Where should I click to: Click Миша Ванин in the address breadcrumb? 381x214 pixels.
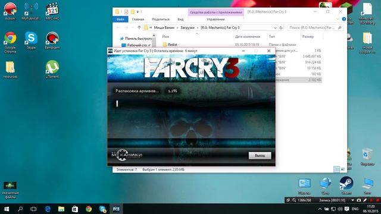pyautogui.click(x=164, y=28)
